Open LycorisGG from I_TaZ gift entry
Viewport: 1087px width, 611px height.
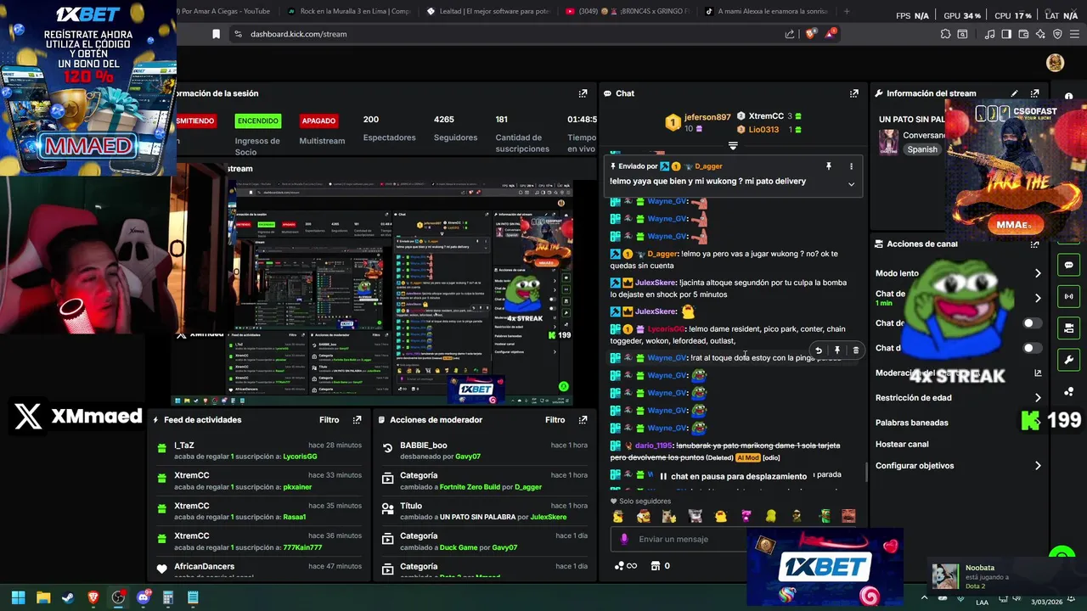pyautogui.click(x=300, y=457)
